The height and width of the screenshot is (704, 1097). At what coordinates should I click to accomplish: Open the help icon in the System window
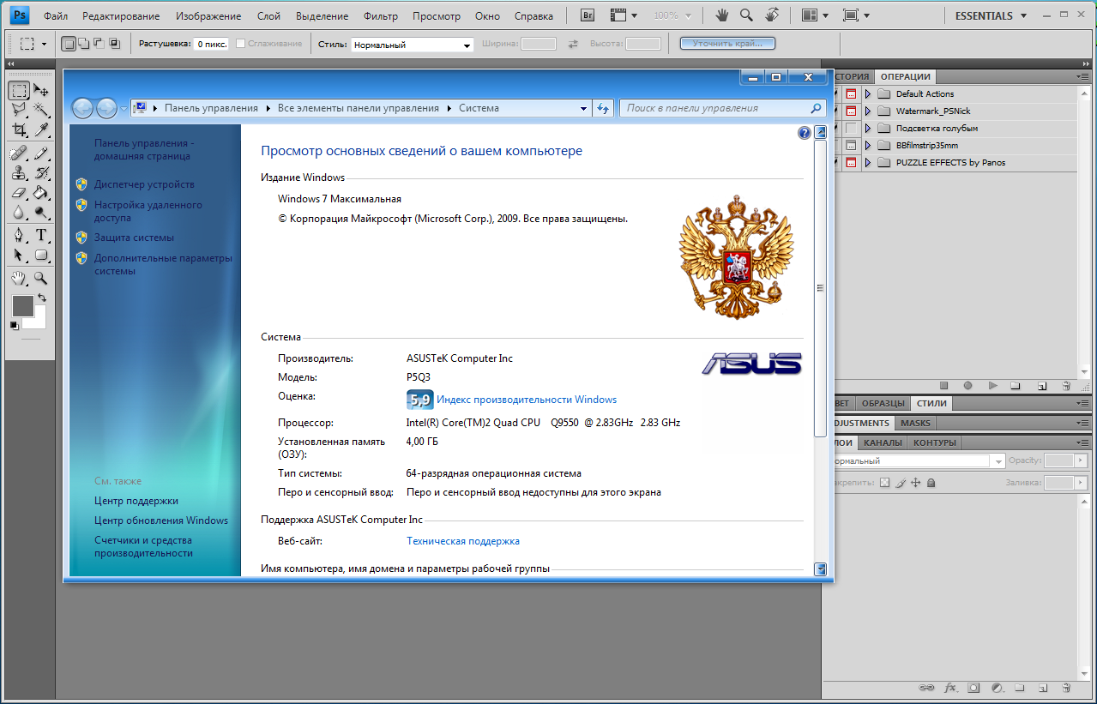pyautogui.click(x=804, y=133)
